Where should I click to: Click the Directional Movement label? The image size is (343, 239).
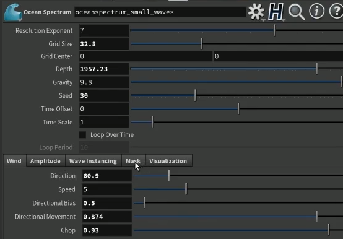tap(45, 217)
